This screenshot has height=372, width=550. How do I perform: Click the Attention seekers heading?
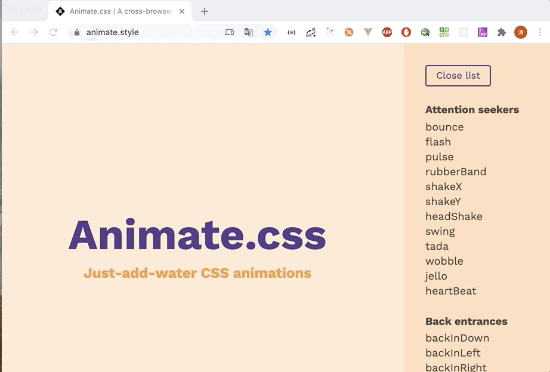point(472,110)
